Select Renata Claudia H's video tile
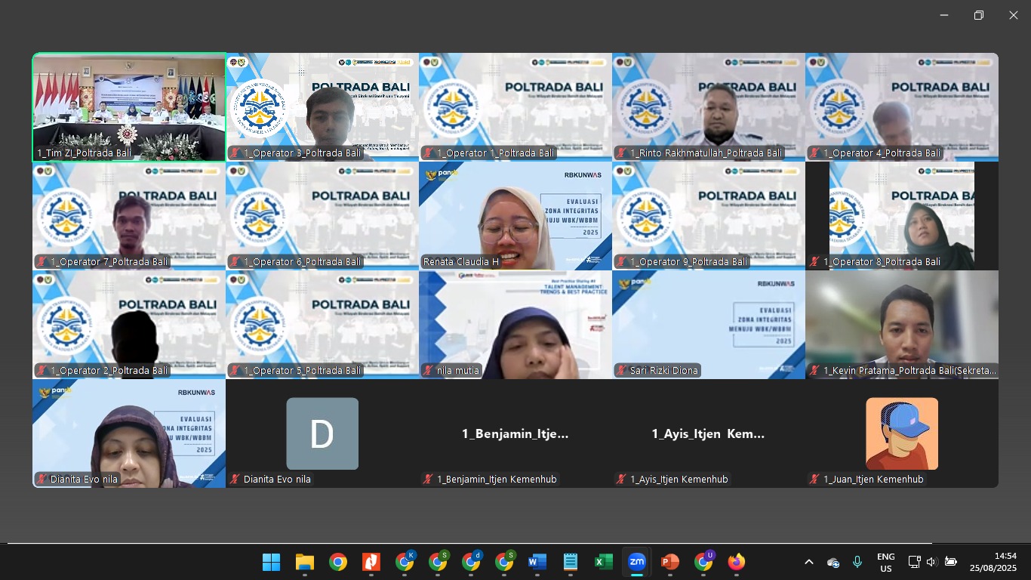 click(x=515, y=215)
